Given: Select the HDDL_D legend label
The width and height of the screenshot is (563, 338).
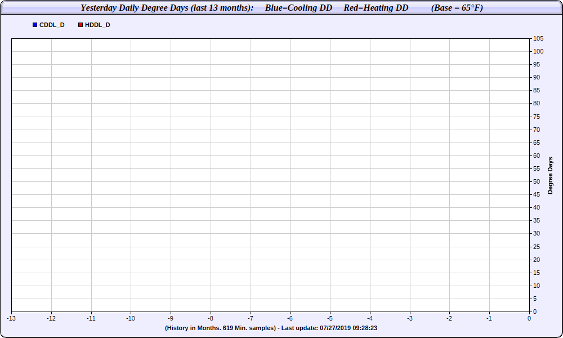Looking at the screenshot, I should click(97, 25).
